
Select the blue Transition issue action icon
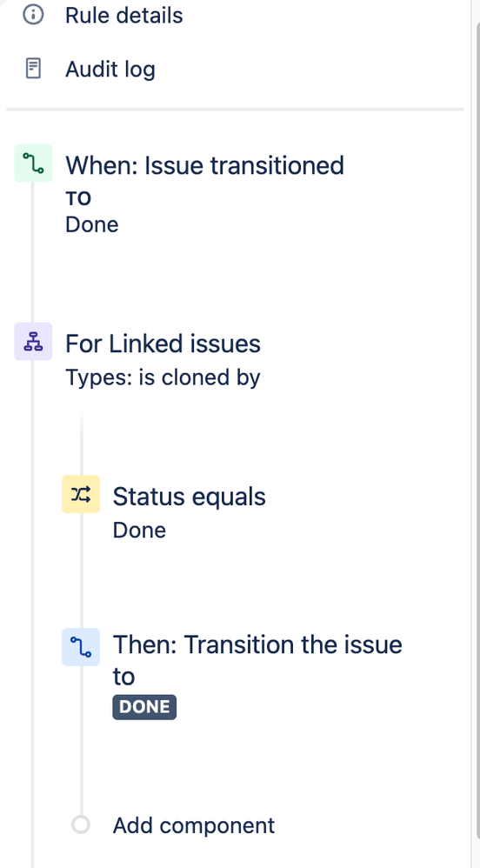(x=81, y=647)
